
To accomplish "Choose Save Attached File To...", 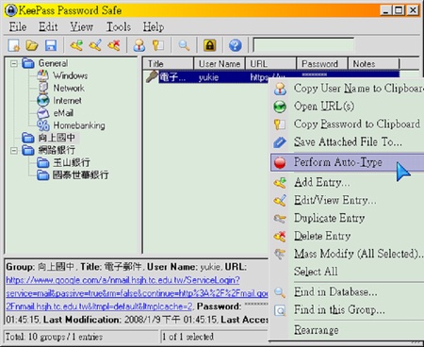I will 347,142.
